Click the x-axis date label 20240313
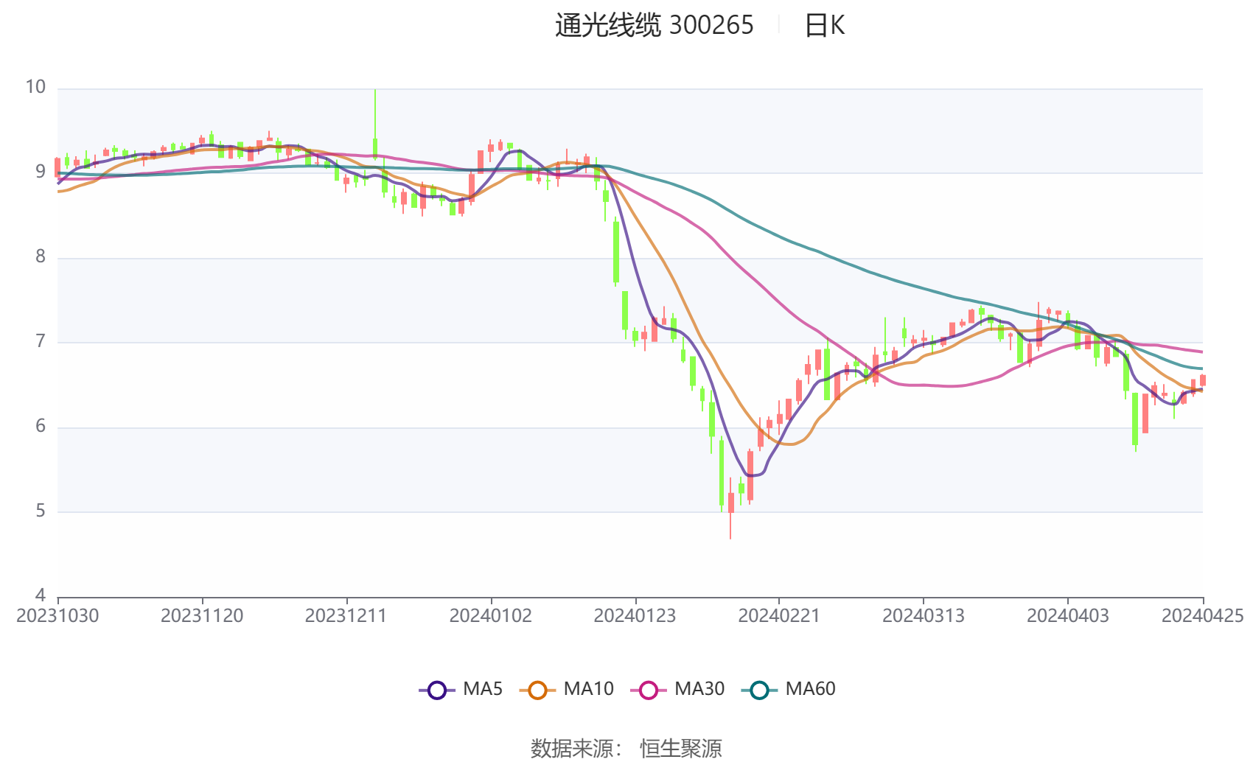This screenshot has height=762, width=1253. click(x=924, y=616)
